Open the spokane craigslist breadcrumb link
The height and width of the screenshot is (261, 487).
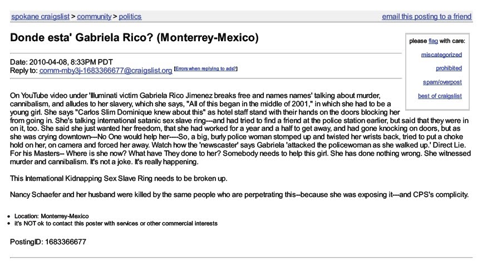(41, 17)
